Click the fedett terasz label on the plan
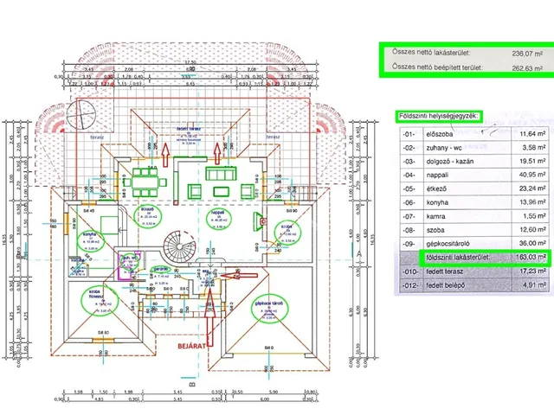 coord(189,131)
